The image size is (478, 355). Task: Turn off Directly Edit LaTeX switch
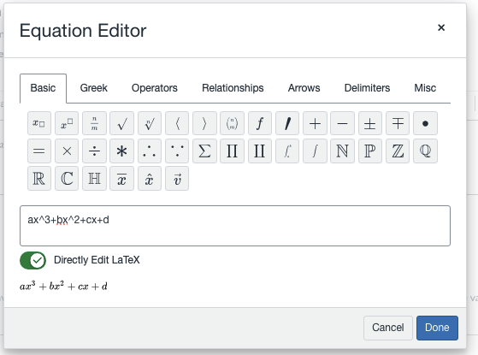33,260
